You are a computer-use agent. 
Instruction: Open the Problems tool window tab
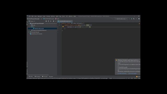pyautogui.click(x=37, y=77)
